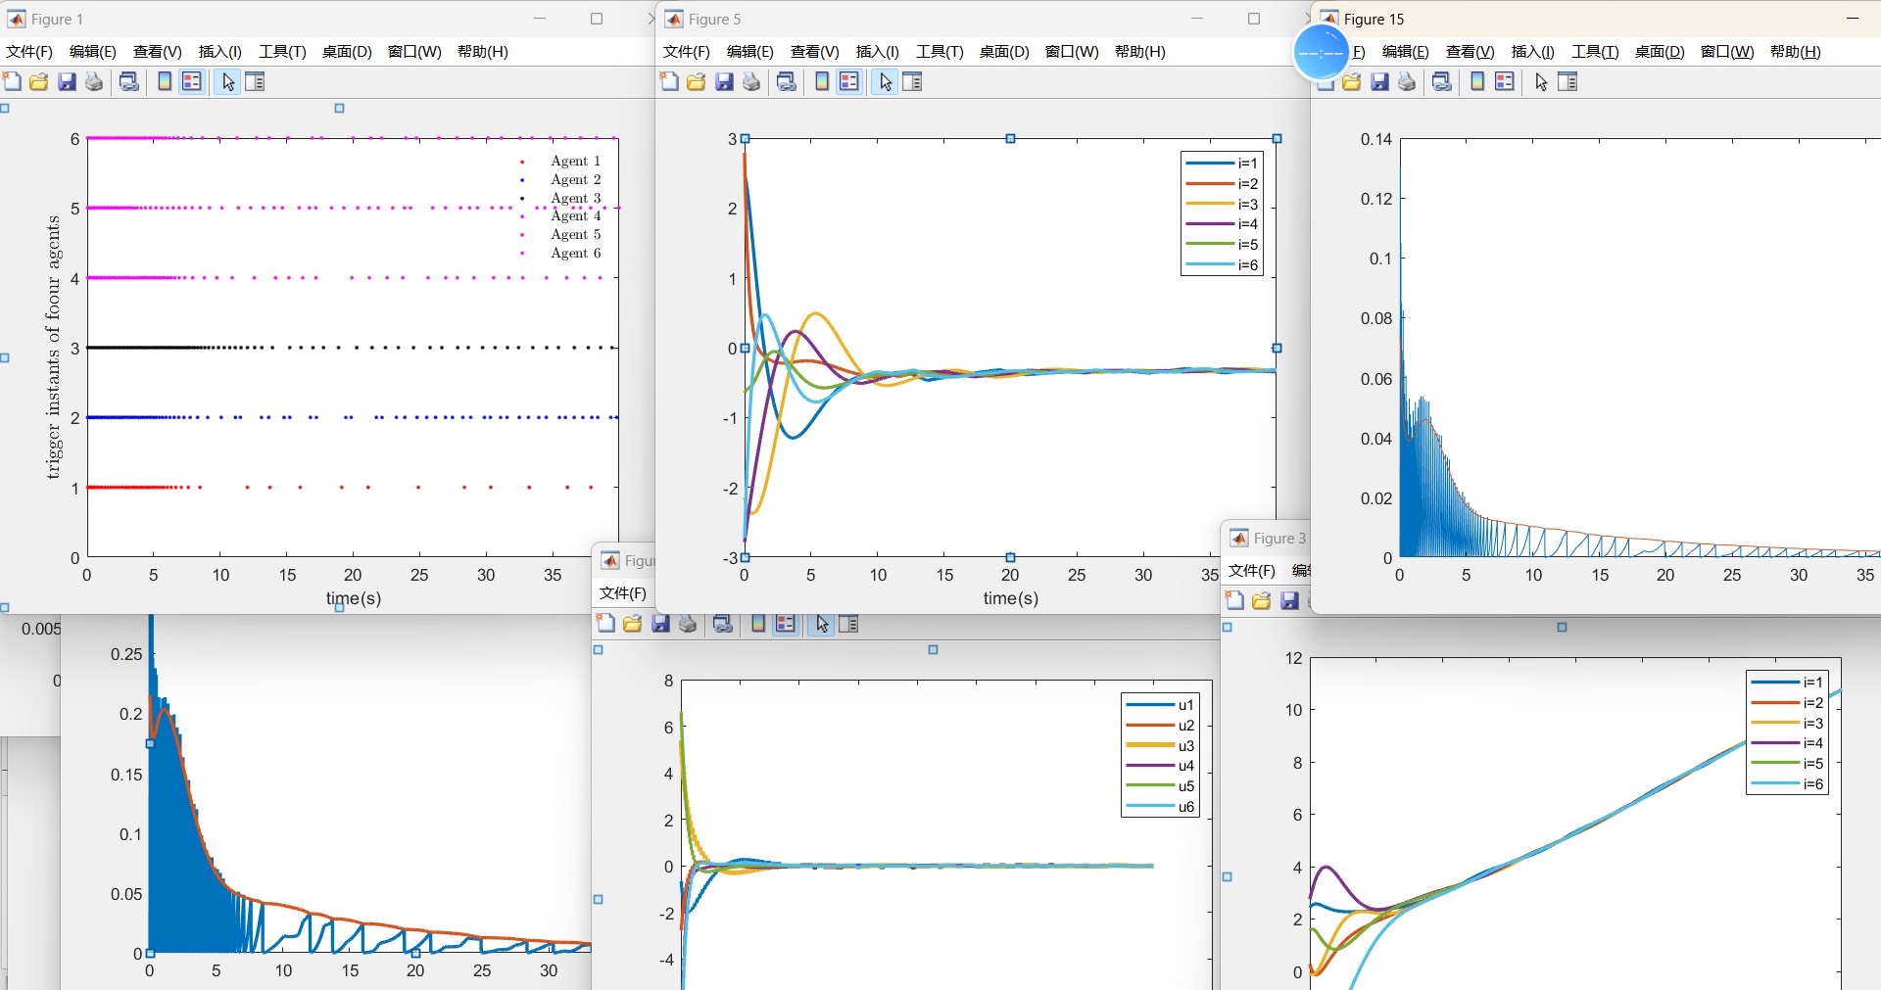Screen dimensions: 1881x990
Task: Open 编辑(E) menu in Figure 1
Action: [93, 51]
